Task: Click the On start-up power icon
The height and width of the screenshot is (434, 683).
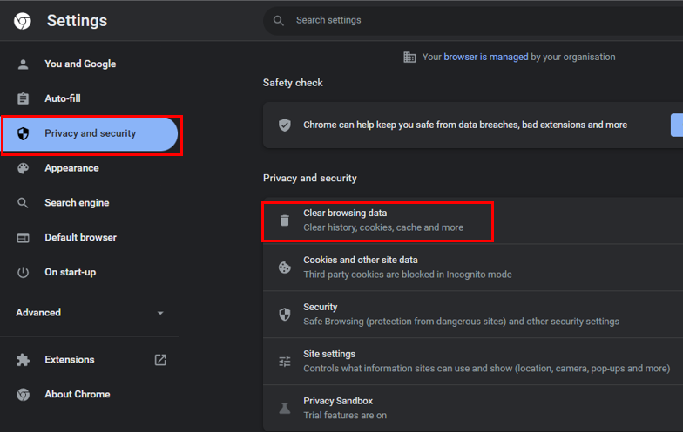Action: click(x=23, y=272)
